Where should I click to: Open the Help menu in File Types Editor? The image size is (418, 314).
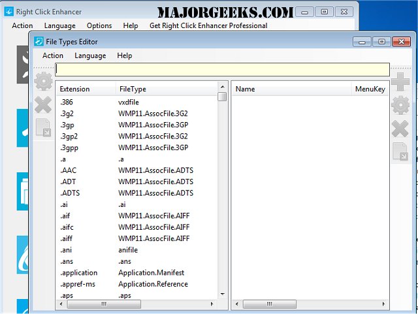125,55
